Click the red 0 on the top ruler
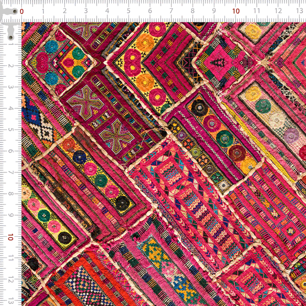This screenshot has width=306, height=306. [x=21, y=11]
